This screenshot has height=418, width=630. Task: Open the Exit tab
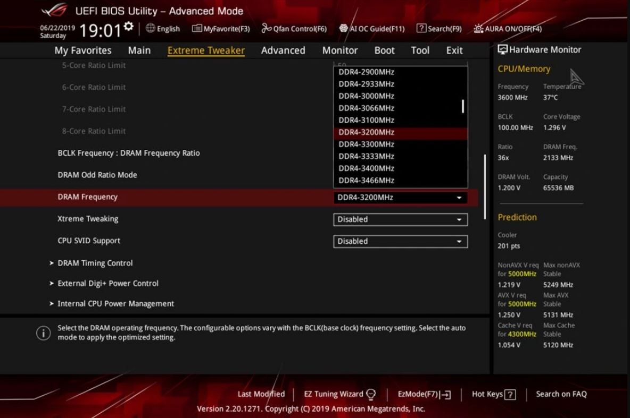click(454, 50)
